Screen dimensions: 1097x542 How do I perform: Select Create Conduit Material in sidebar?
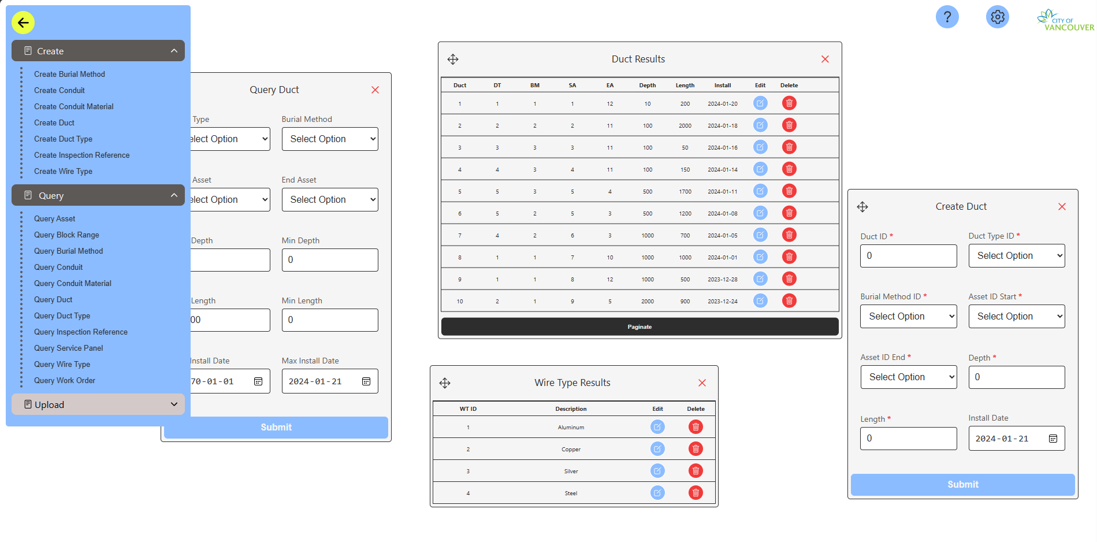click(73, 107)
